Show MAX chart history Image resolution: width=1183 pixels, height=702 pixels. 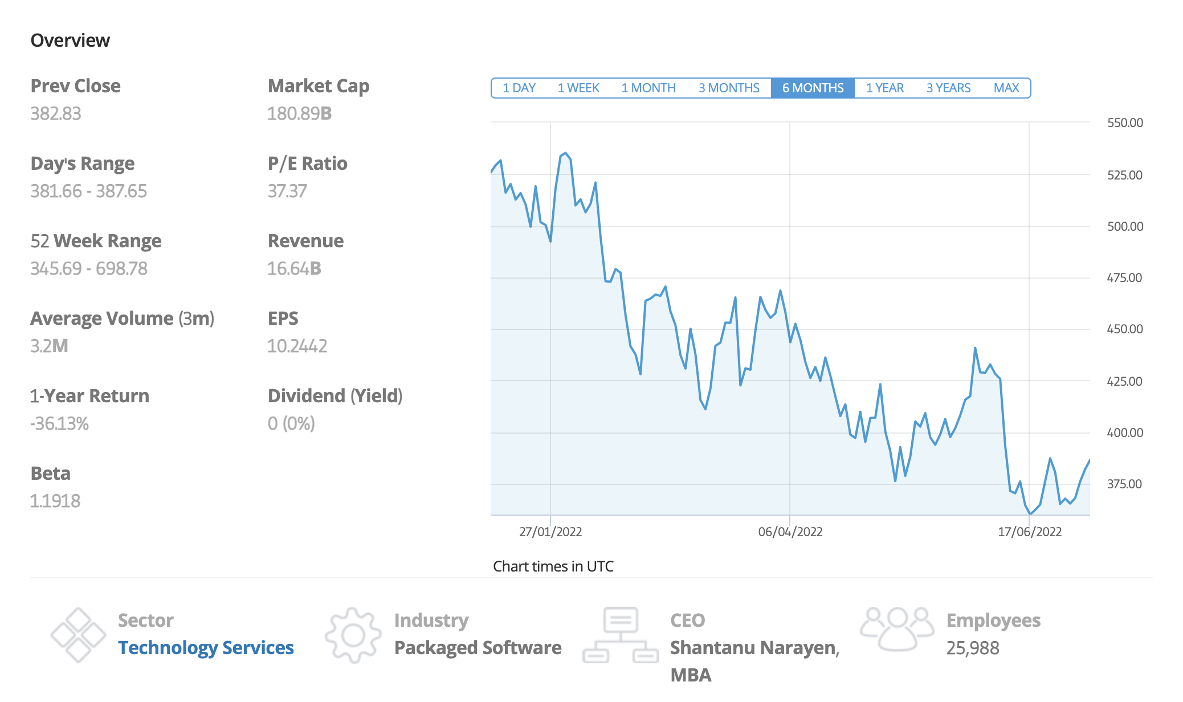click(1006, 88)
